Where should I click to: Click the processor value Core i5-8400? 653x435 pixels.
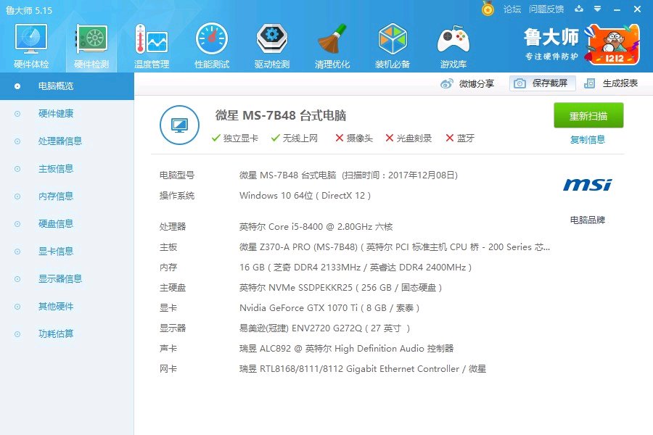316,227
